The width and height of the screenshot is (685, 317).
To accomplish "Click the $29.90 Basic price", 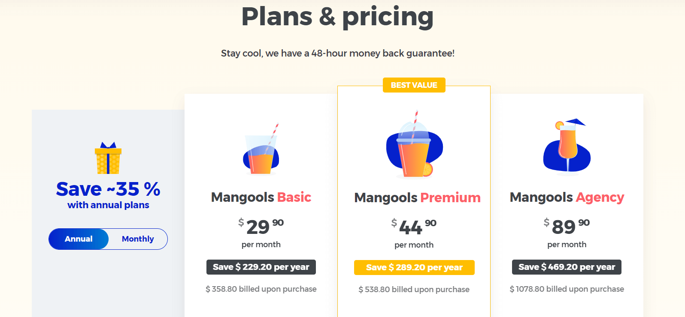I will click(261, 226).
